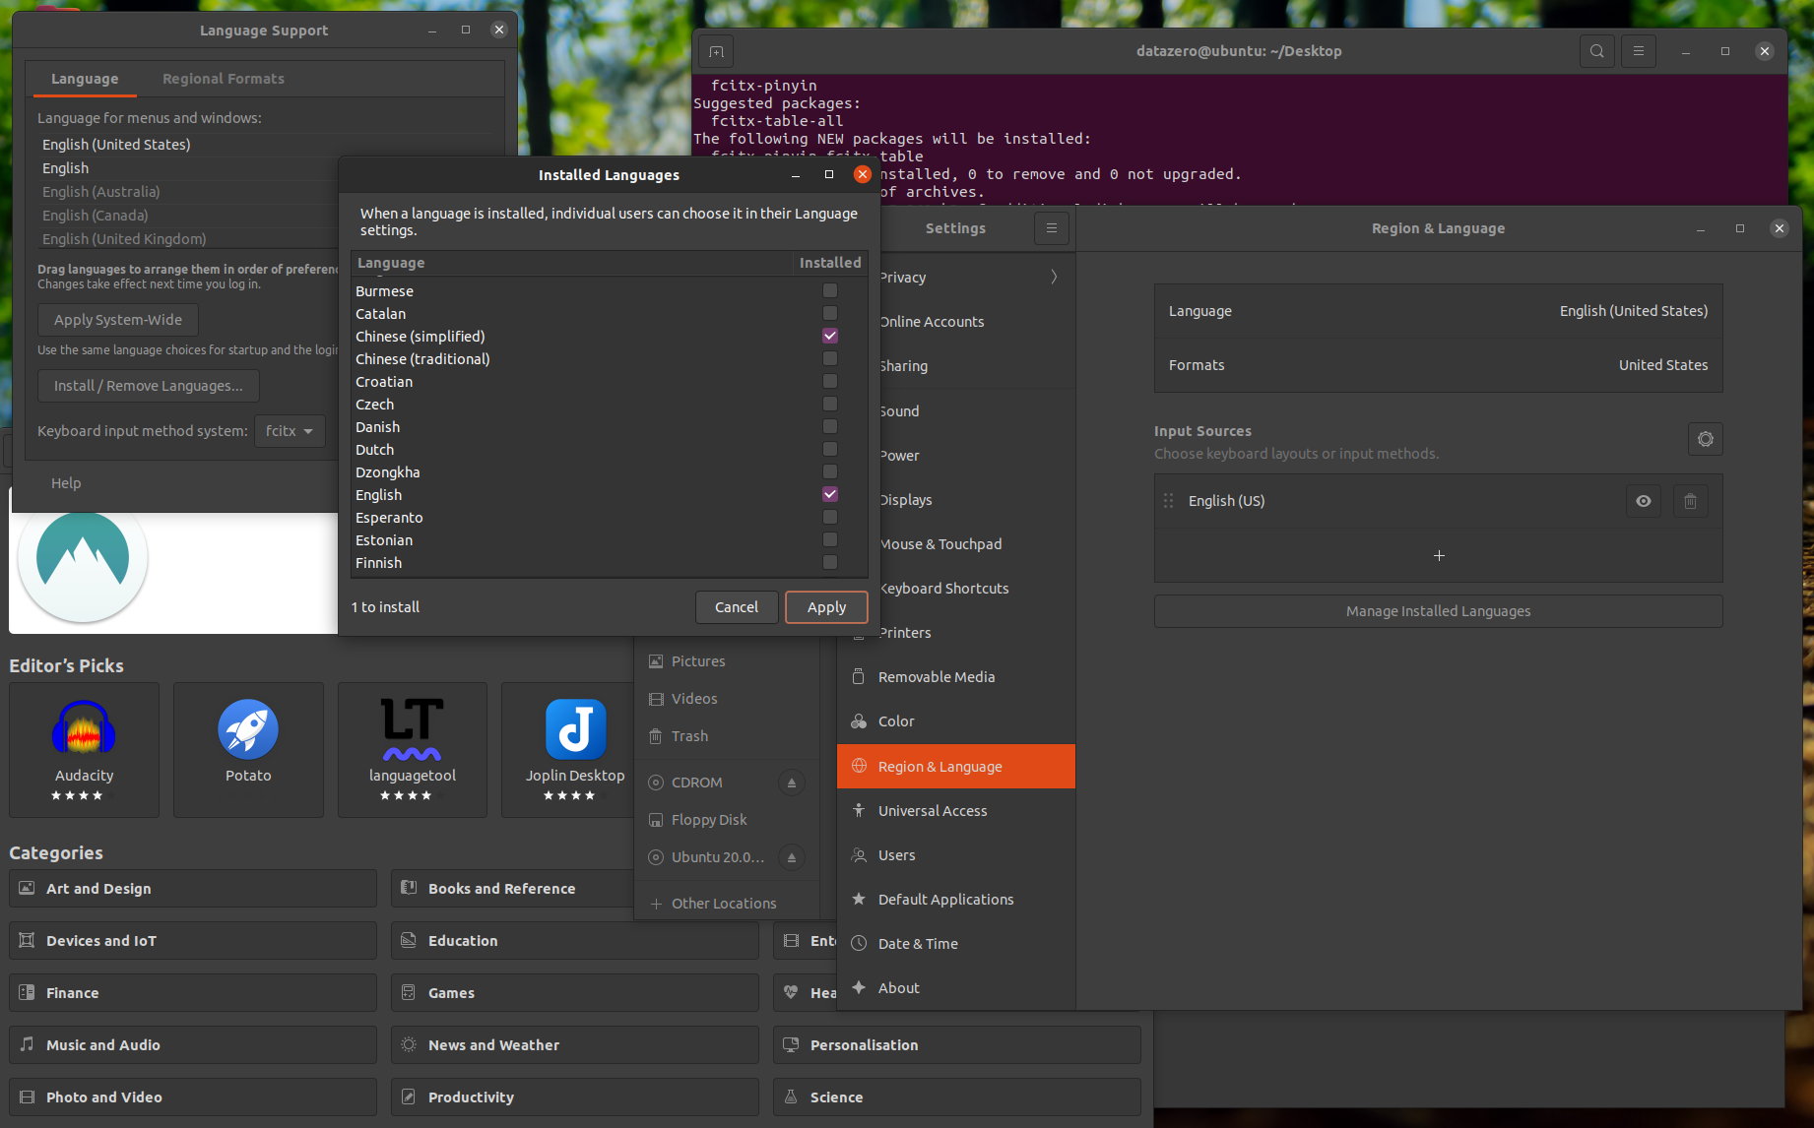Screen dimensions: 1814x1128
Task: Open Universal Access settings
Action: (956, 811)
